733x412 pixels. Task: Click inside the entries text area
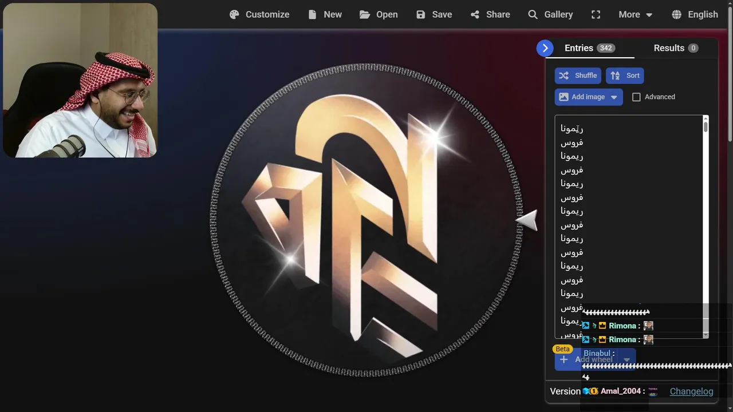click(x=628, y=227)
